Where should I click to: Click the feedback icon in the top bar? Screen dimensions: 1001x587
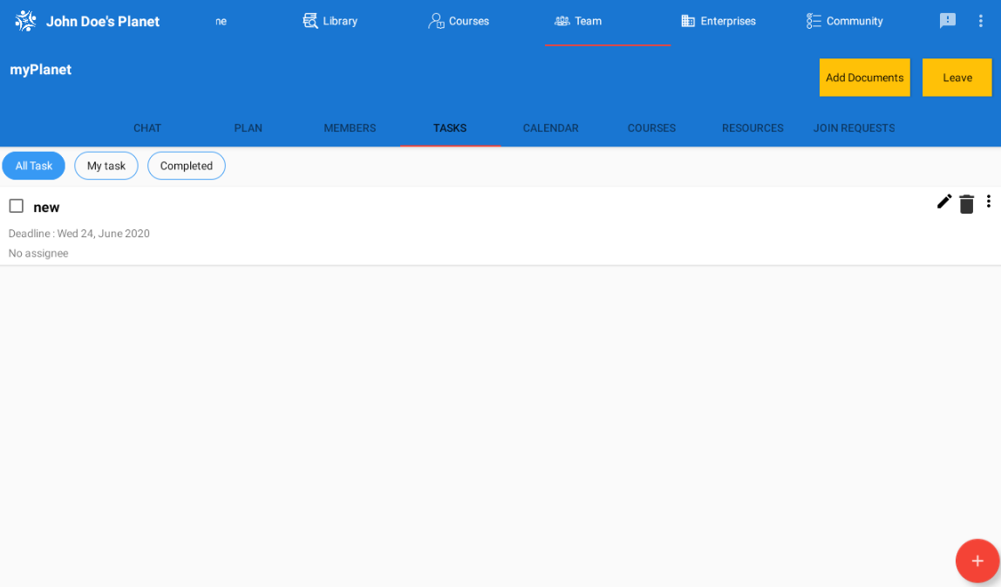(947, 20)
